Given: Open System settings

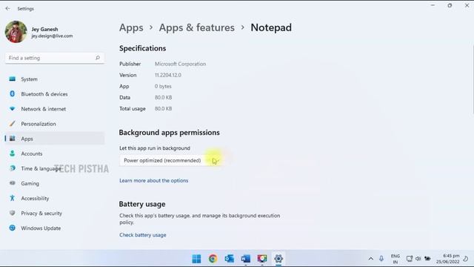Looking at the screenshot, I should click(x=55, y=79).
